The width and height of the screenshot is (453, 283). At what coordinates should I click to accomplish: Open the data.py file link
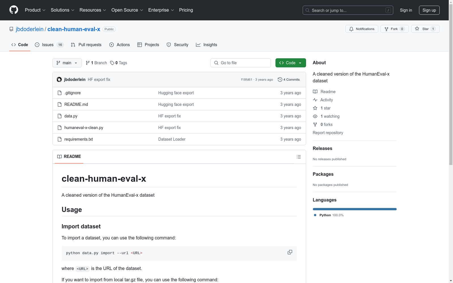tap(71, 116)
